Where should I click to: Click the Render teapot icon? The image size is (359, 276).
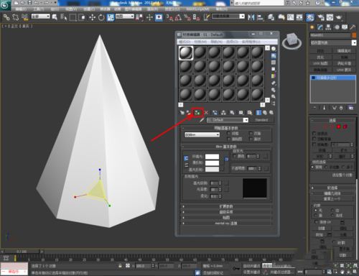(x=339, y=17)
